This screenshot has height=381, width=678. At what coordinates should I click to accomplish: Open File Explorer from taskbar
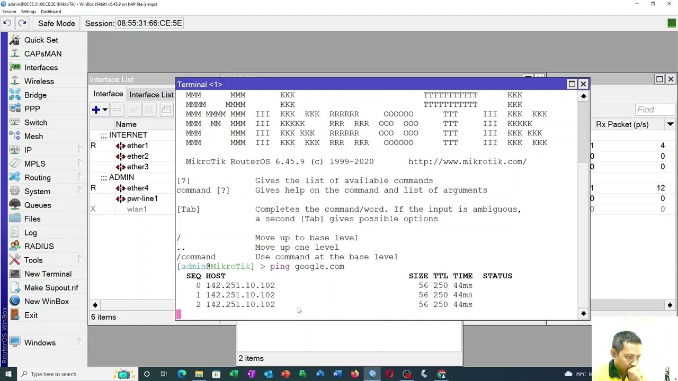pos(199,374)
